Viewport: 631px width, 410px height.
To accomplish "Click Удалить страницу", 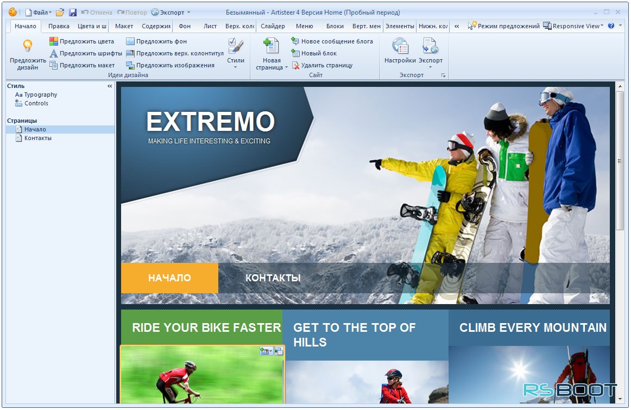I will point(322,65).
